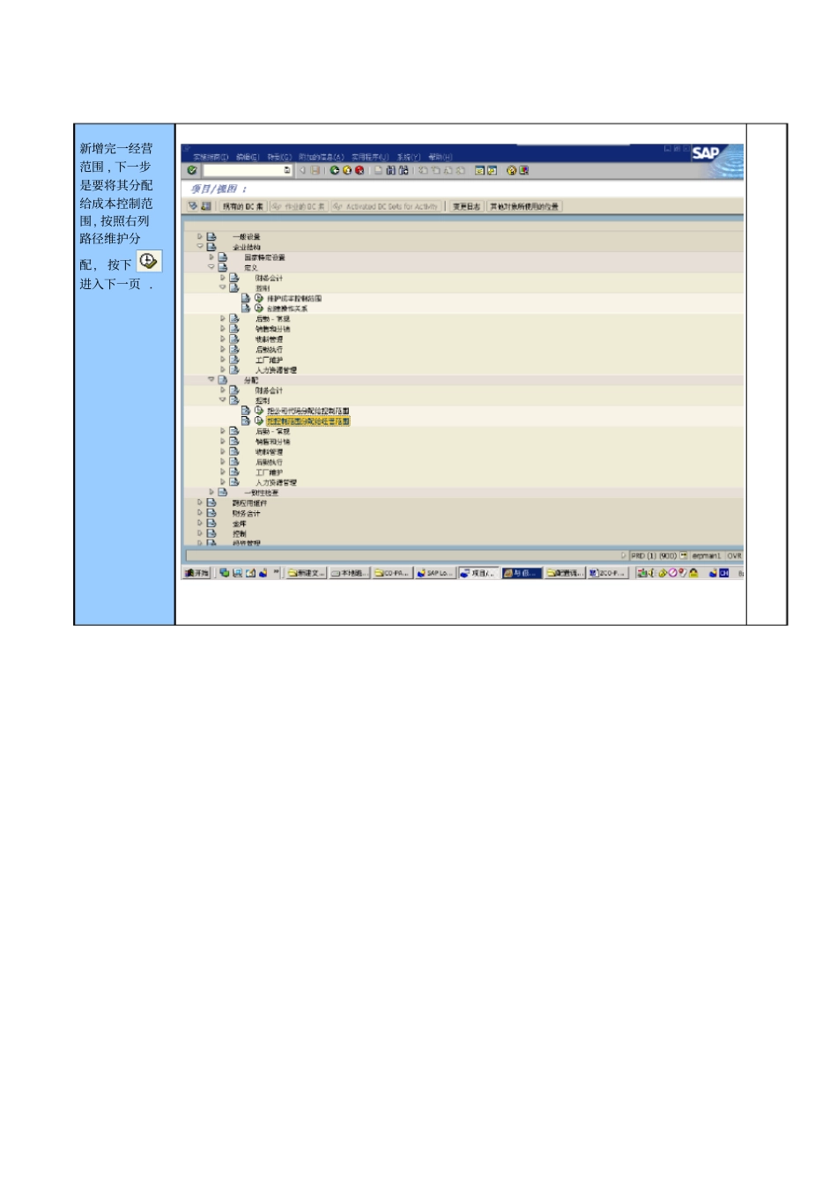This screenshot has width=837, height=1183.
Task: Expand the 一般设置 tree node
Action: point(200,236)
